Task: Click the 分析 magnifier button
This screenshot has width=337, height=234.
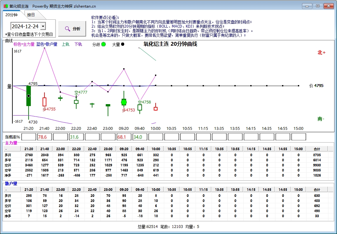Action: [x=72, y=29]
